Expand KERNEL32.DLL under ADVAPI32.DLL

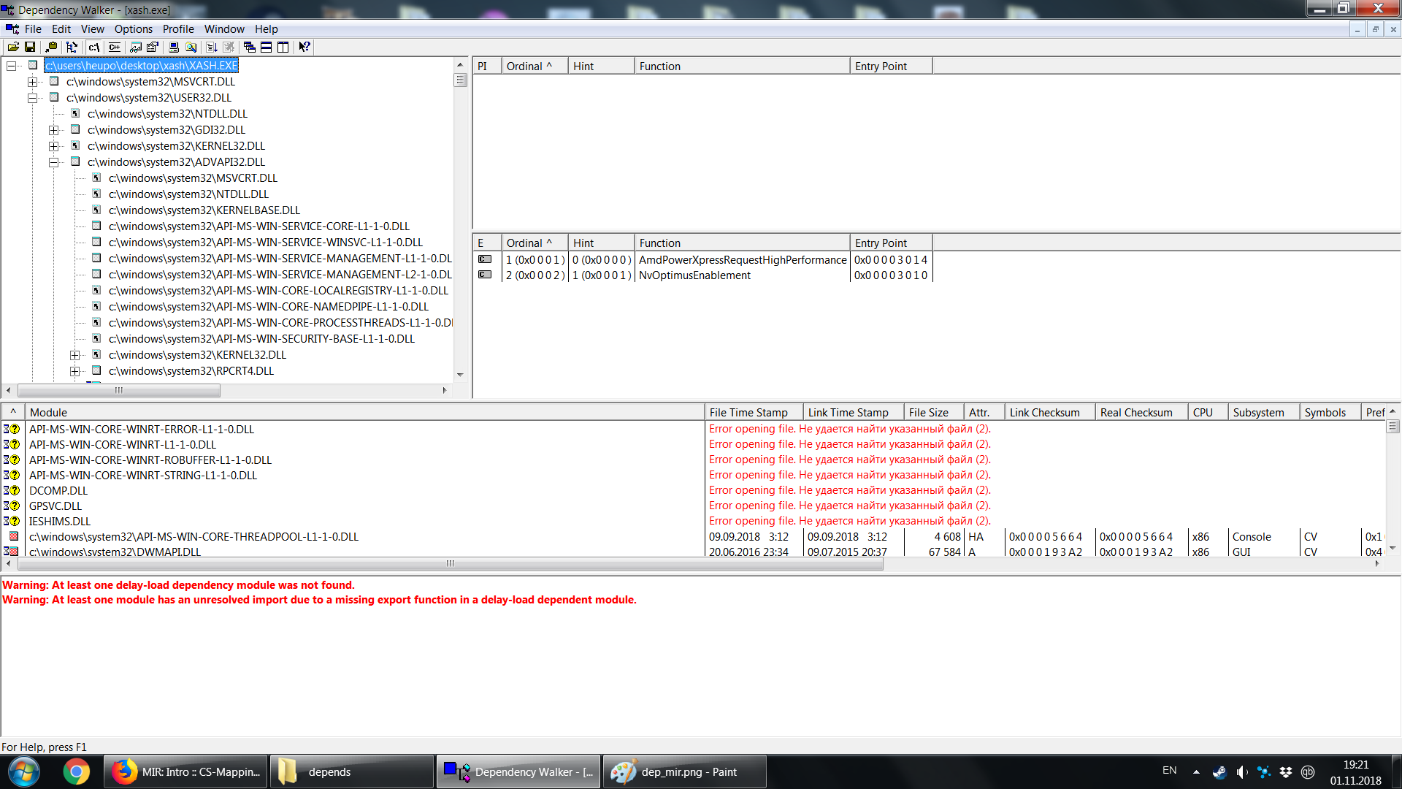click(x=75, y=355)
